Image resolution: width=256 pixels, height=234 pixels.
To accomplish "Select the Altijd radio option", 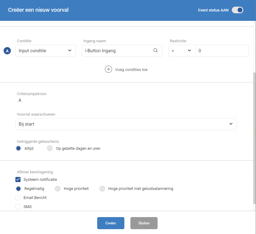I will [18, 148].
